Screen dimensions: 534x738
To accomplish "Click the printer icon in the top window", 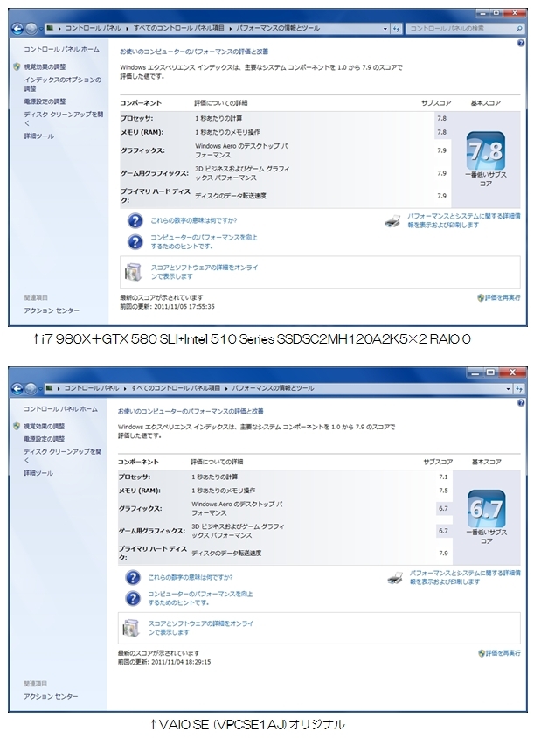I will pos(392,221).
